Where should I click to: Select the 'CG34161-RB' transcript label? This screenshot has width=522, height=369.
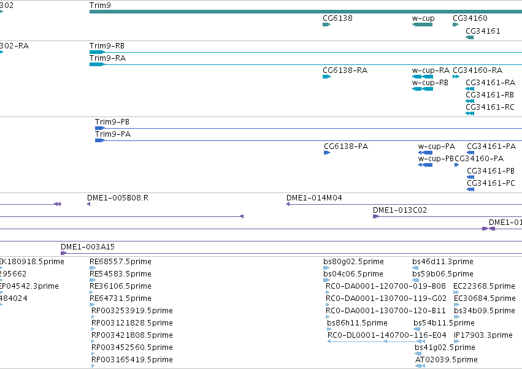pyautogui.click(x=489, y=95)
